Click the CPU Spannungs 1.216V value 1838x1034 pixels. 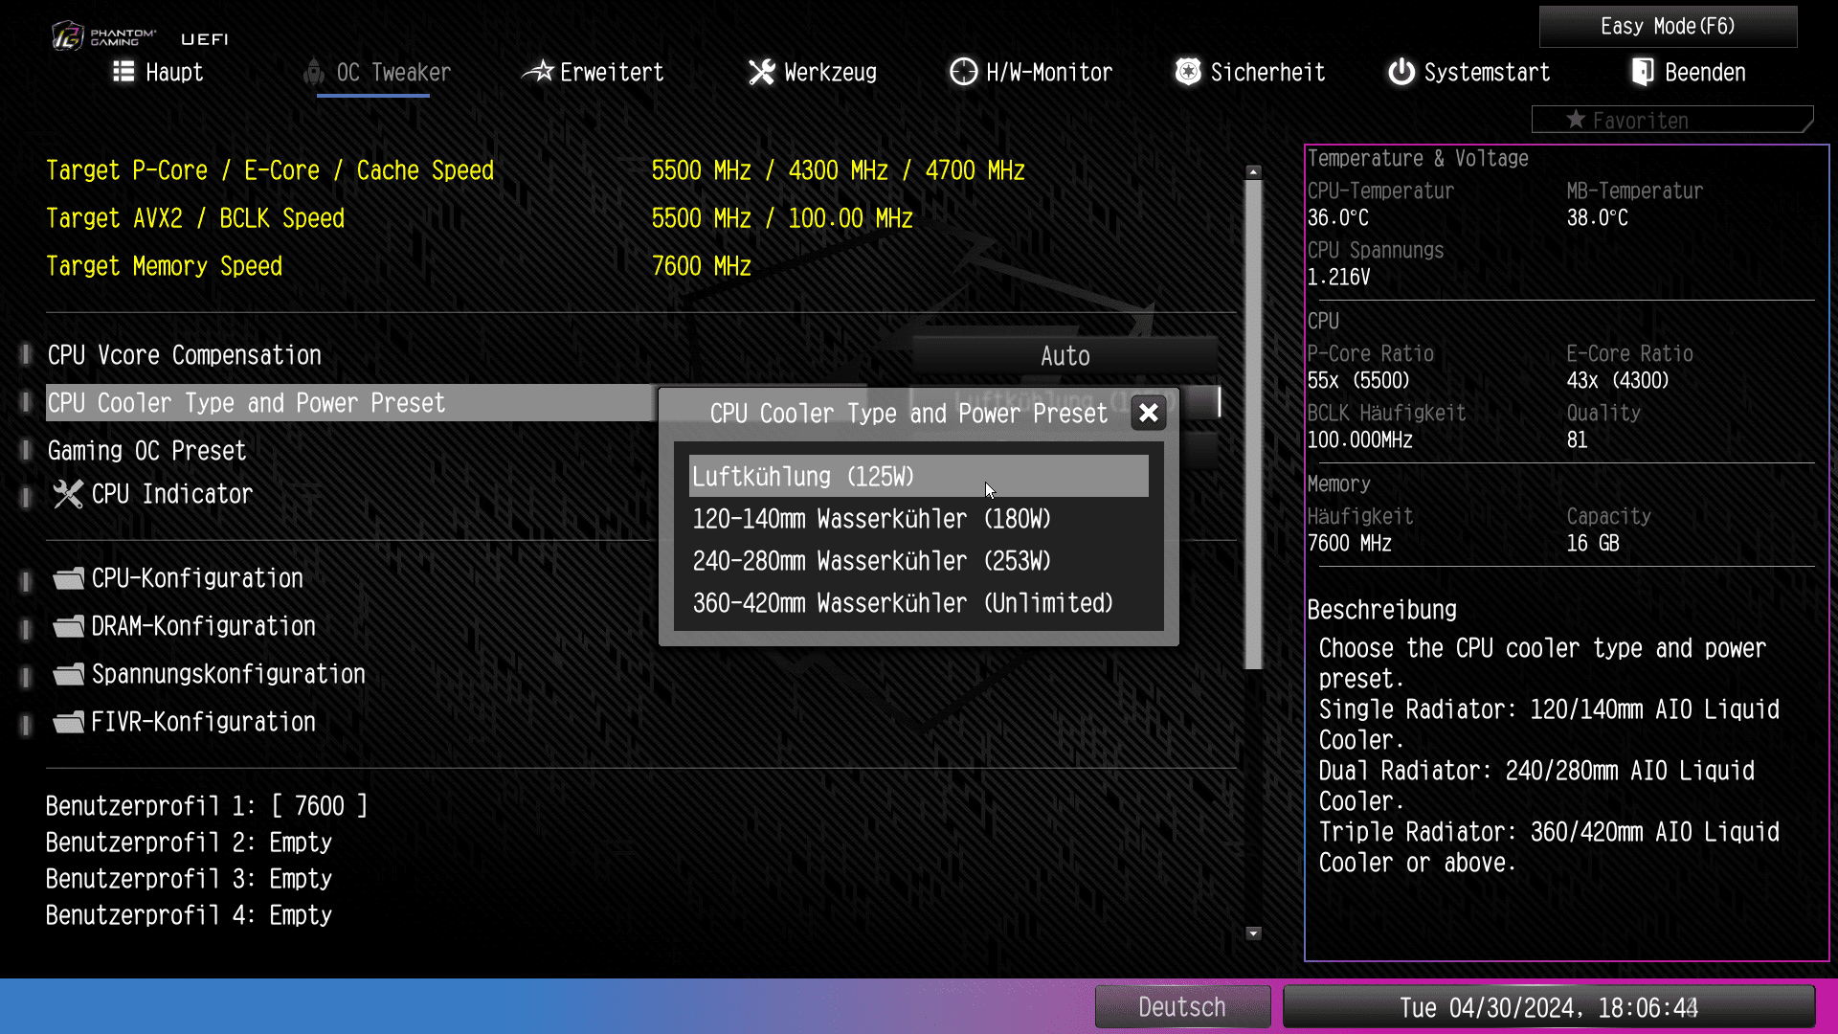pos(1338,277)
